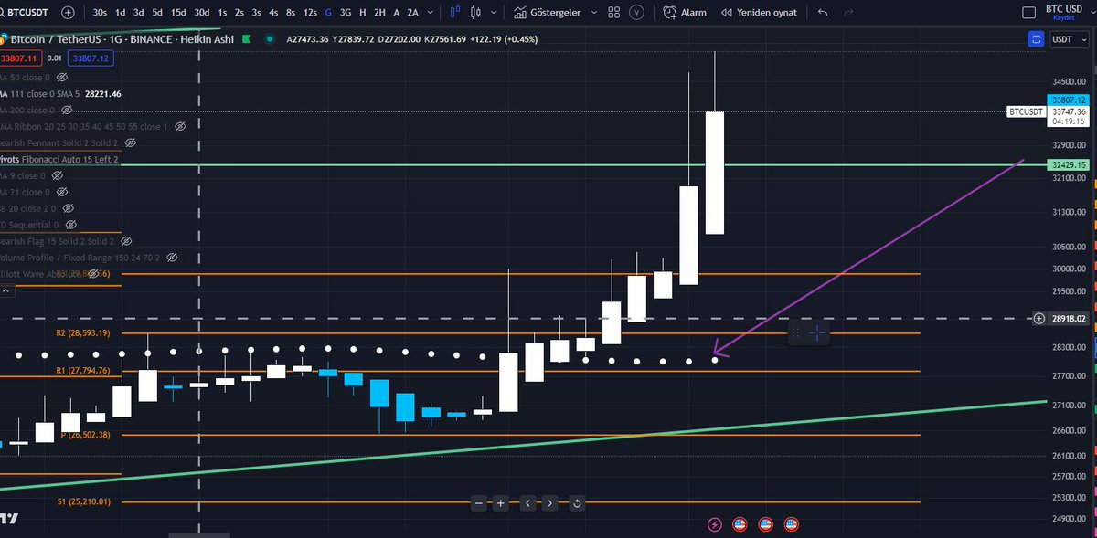Show the MA Ribbon indicator
This screenshot has width=1097, height=538.
(180, 126)
